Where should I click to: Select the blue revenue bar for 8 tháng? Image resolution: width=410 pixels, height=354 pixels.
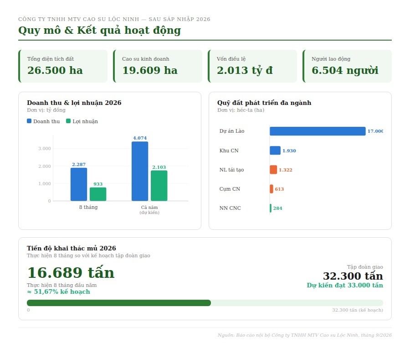point(79,184)
